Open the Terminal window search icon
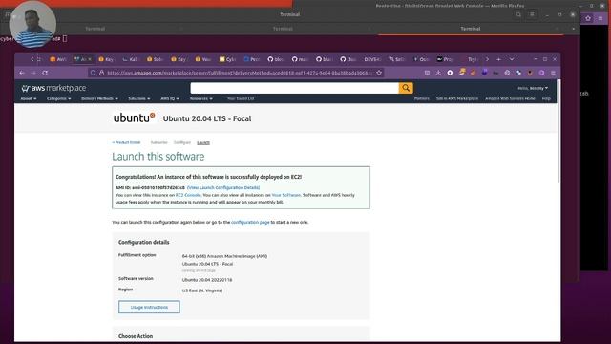This screenshot has height=344, width=611. click(x=518, y=14)
